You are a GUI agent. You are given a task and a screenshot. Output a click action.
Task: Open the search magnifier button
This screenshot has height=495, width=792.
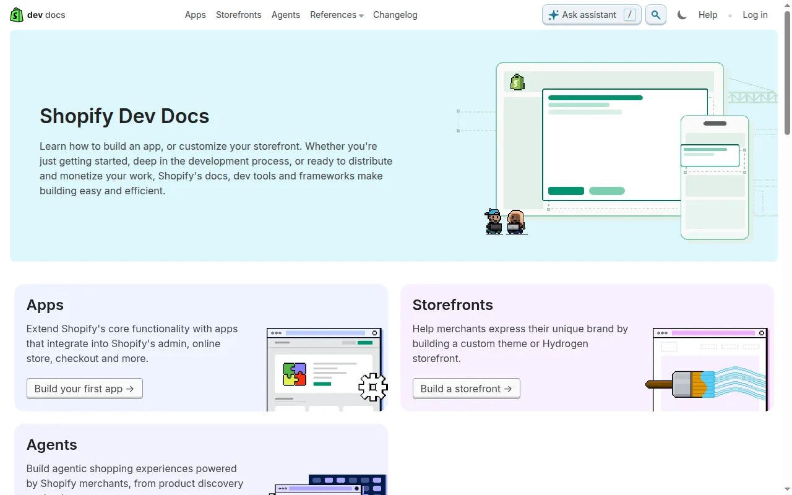(x=656, y=15)
